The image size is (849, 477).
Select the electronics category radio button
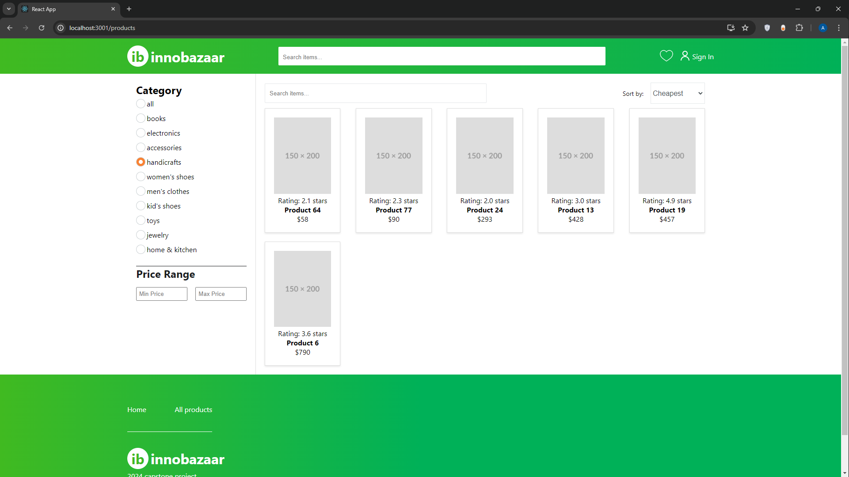click(141, 132)
